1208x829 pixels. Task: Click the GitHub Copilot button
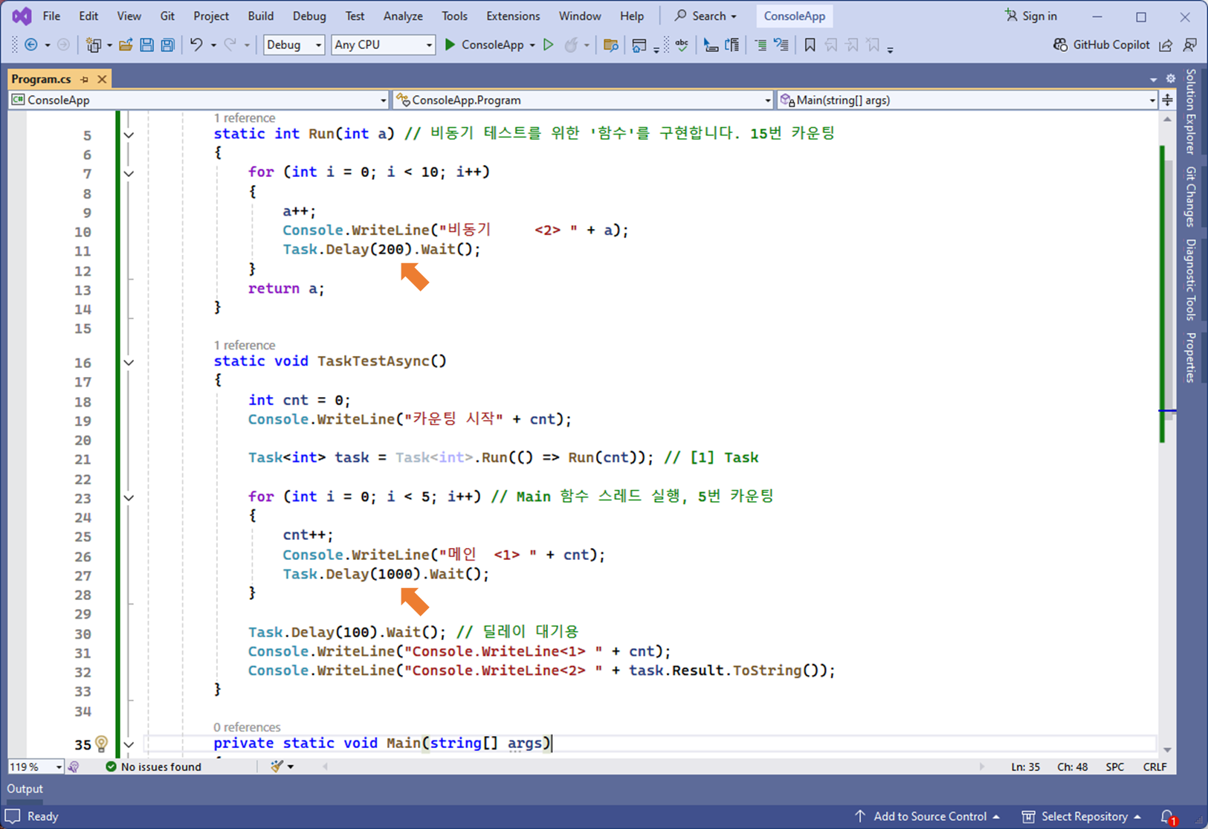(x=1102, y=45)
